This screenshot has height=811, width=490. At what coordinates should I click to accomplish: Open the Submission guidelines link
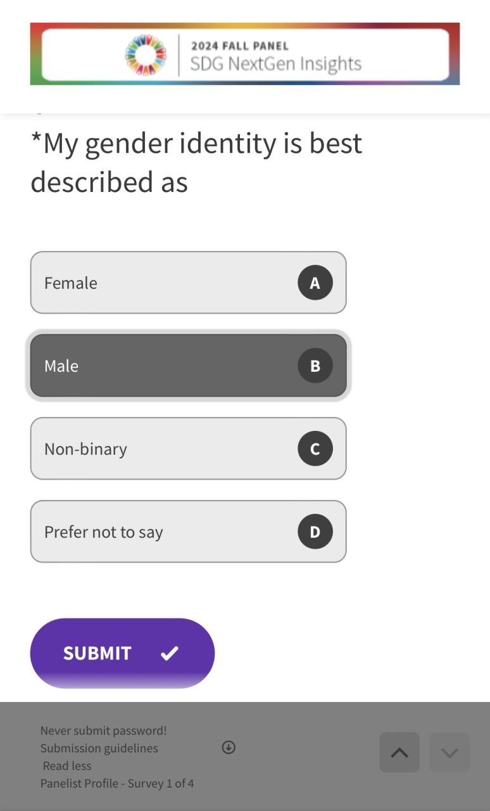99,748
